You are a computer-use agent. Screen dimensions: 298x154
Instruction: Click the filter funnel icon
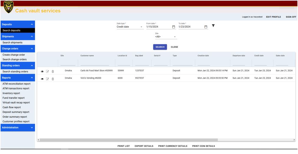(213, 26)
